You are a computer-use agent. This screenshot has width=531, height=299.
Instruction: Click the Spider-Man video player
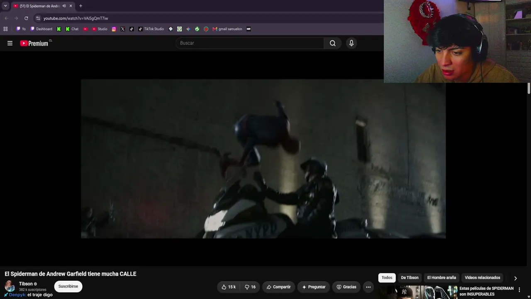[x=263, y=159]
